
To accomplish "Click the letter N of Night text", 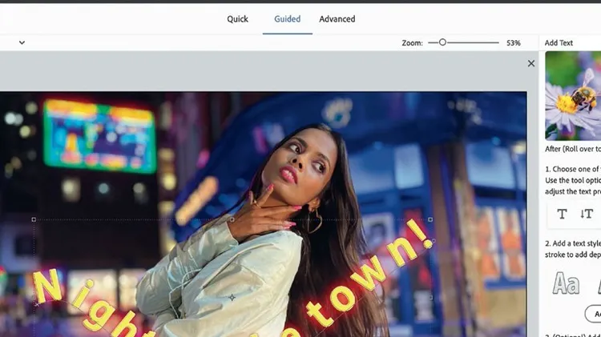I will coord(47,285).
